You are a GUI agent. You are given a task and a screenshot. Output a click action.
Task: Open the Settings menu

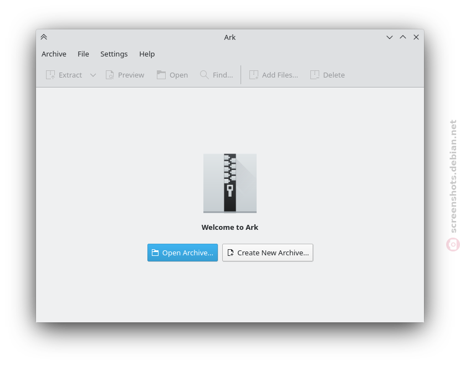pyautogui.click(x=114, y=54)
